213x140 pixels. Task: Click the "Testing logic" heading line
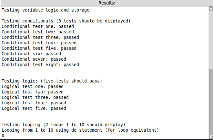click(x=52, y=81)
